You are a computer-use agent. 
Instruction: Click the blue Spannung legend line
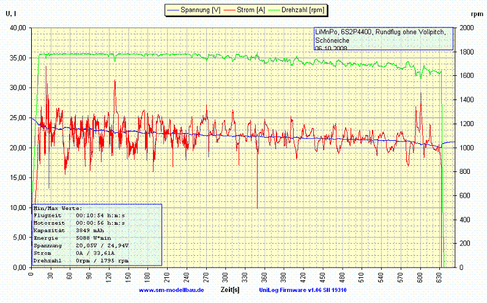click(173, 10)
